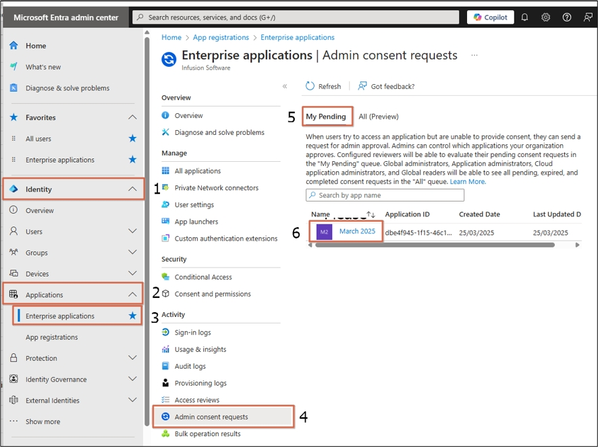Collapse the blade menu with double chevron
This screenshot has width=598, height=447.
pyautogui.click(x=285, y=86)
